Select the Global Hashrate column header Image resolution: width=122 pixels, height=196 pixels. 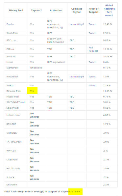pos(109,10)
